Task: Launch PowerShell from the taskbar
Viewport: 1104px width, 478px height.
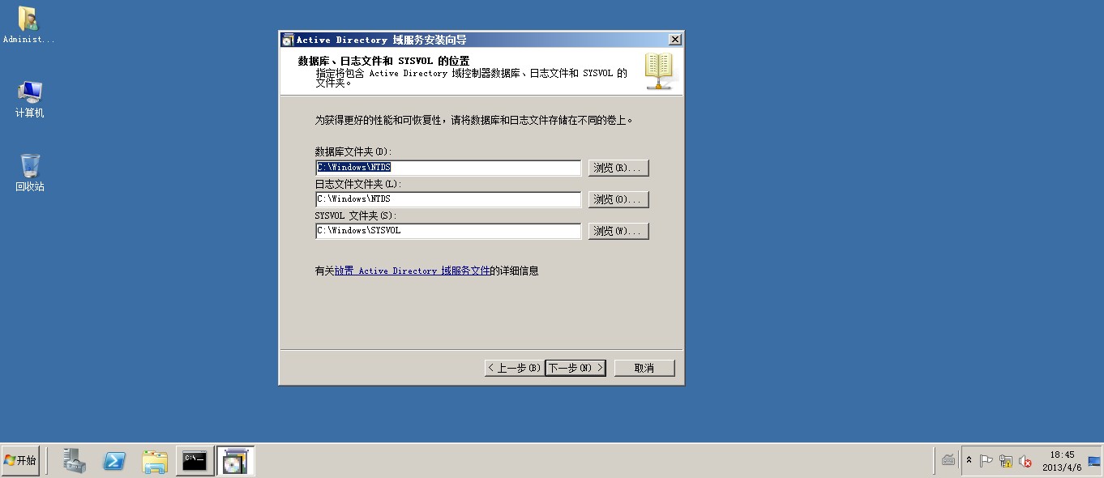Action: (x=114, y=460)
